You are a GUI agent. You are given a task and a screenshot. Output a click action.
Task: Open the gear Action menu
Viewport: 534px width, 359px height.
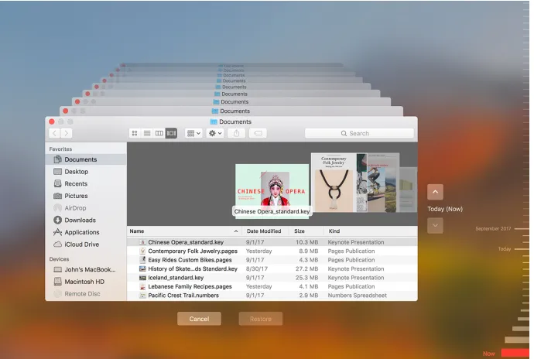tap(215, 133)
